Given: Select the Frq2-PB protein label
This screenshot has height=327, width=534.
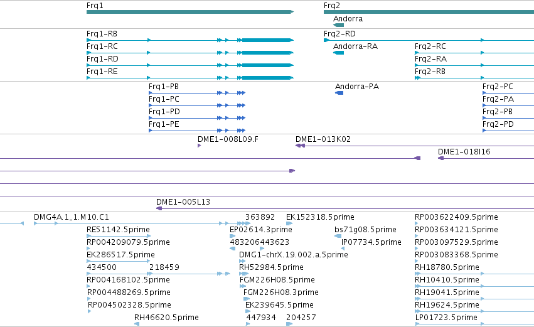Looking at the screenshot, I should (x=497, y=112).
